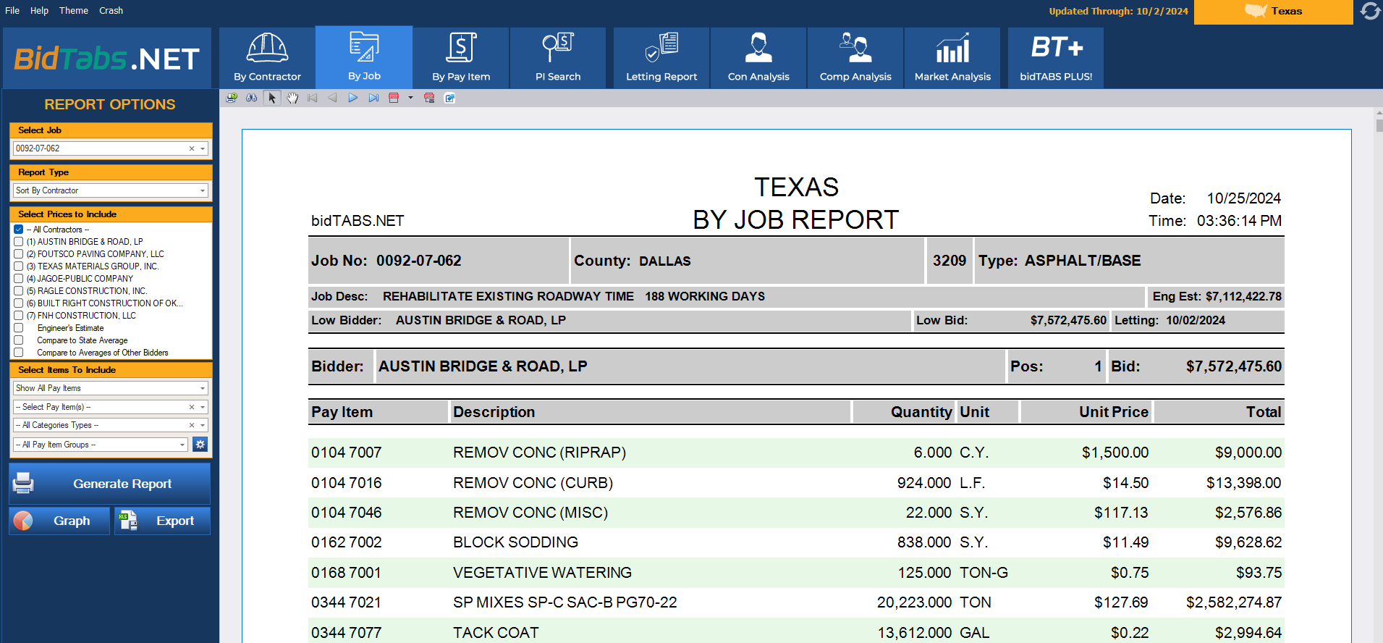The width and height of the screenshot is (1383, 643).
Task: Advance to next report page
Action: (353, 98)
